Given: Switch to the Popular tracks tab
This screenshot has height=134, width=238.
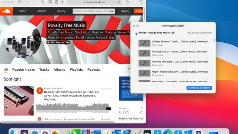Looking at the screenshot, I should coord(23,70).
